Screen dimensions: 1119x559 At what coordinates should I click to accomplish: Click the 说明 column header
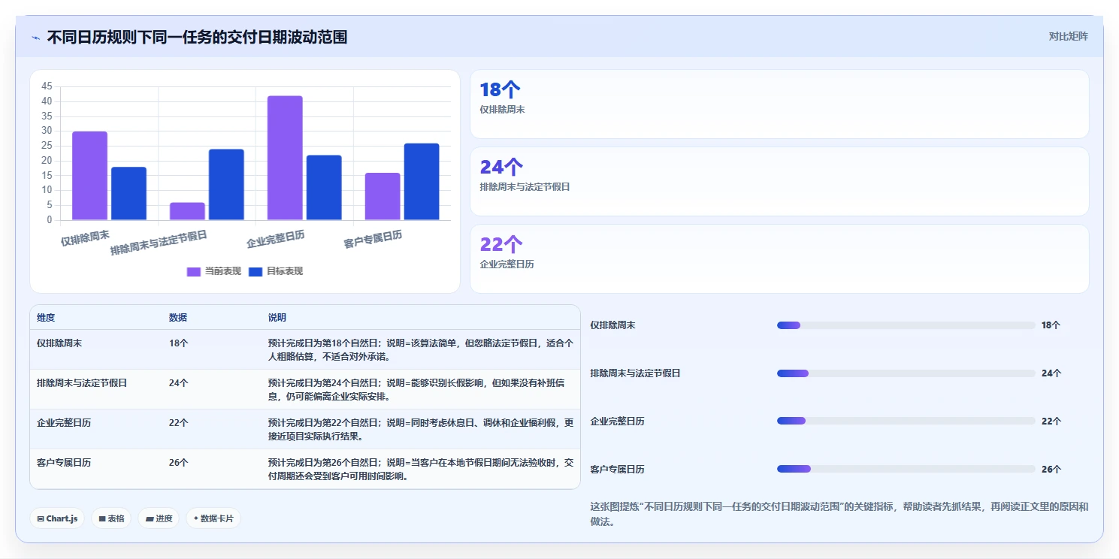(277, 318)
